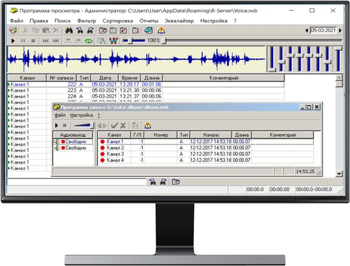Select record number 223 row
This screenshot has height=266, width=350.
click(146, 91)
